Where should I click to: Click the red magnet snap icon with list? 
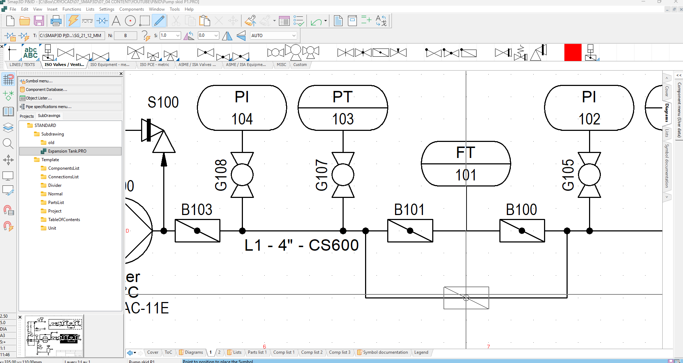[x=8, y=210]
